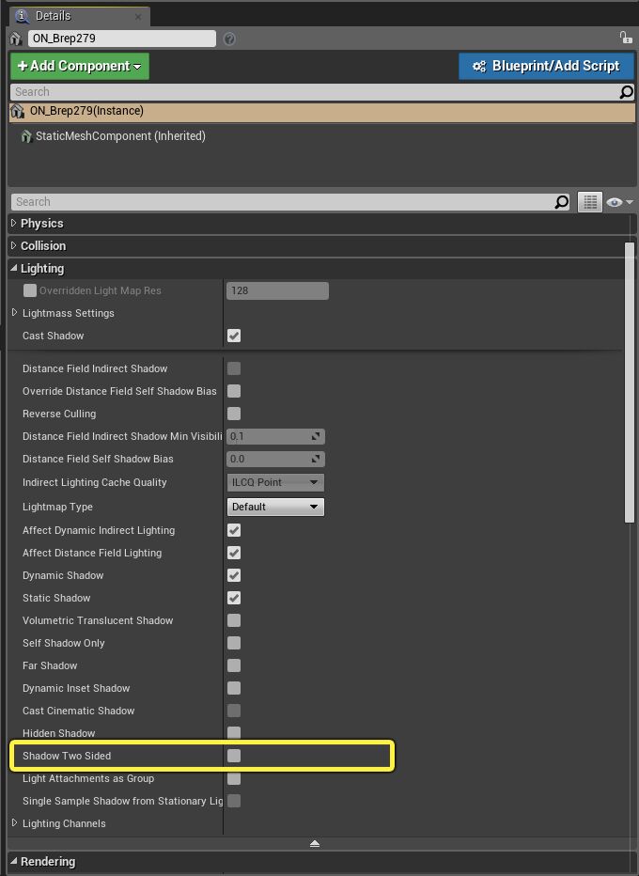The width and height of the screenshot is (639, 876).
Task: Open the property matrix grid icon
Action: pyautogui.click(x=589, y=202)
